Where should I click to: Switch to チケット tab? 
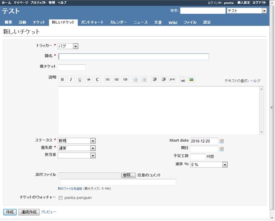[39, 22]
